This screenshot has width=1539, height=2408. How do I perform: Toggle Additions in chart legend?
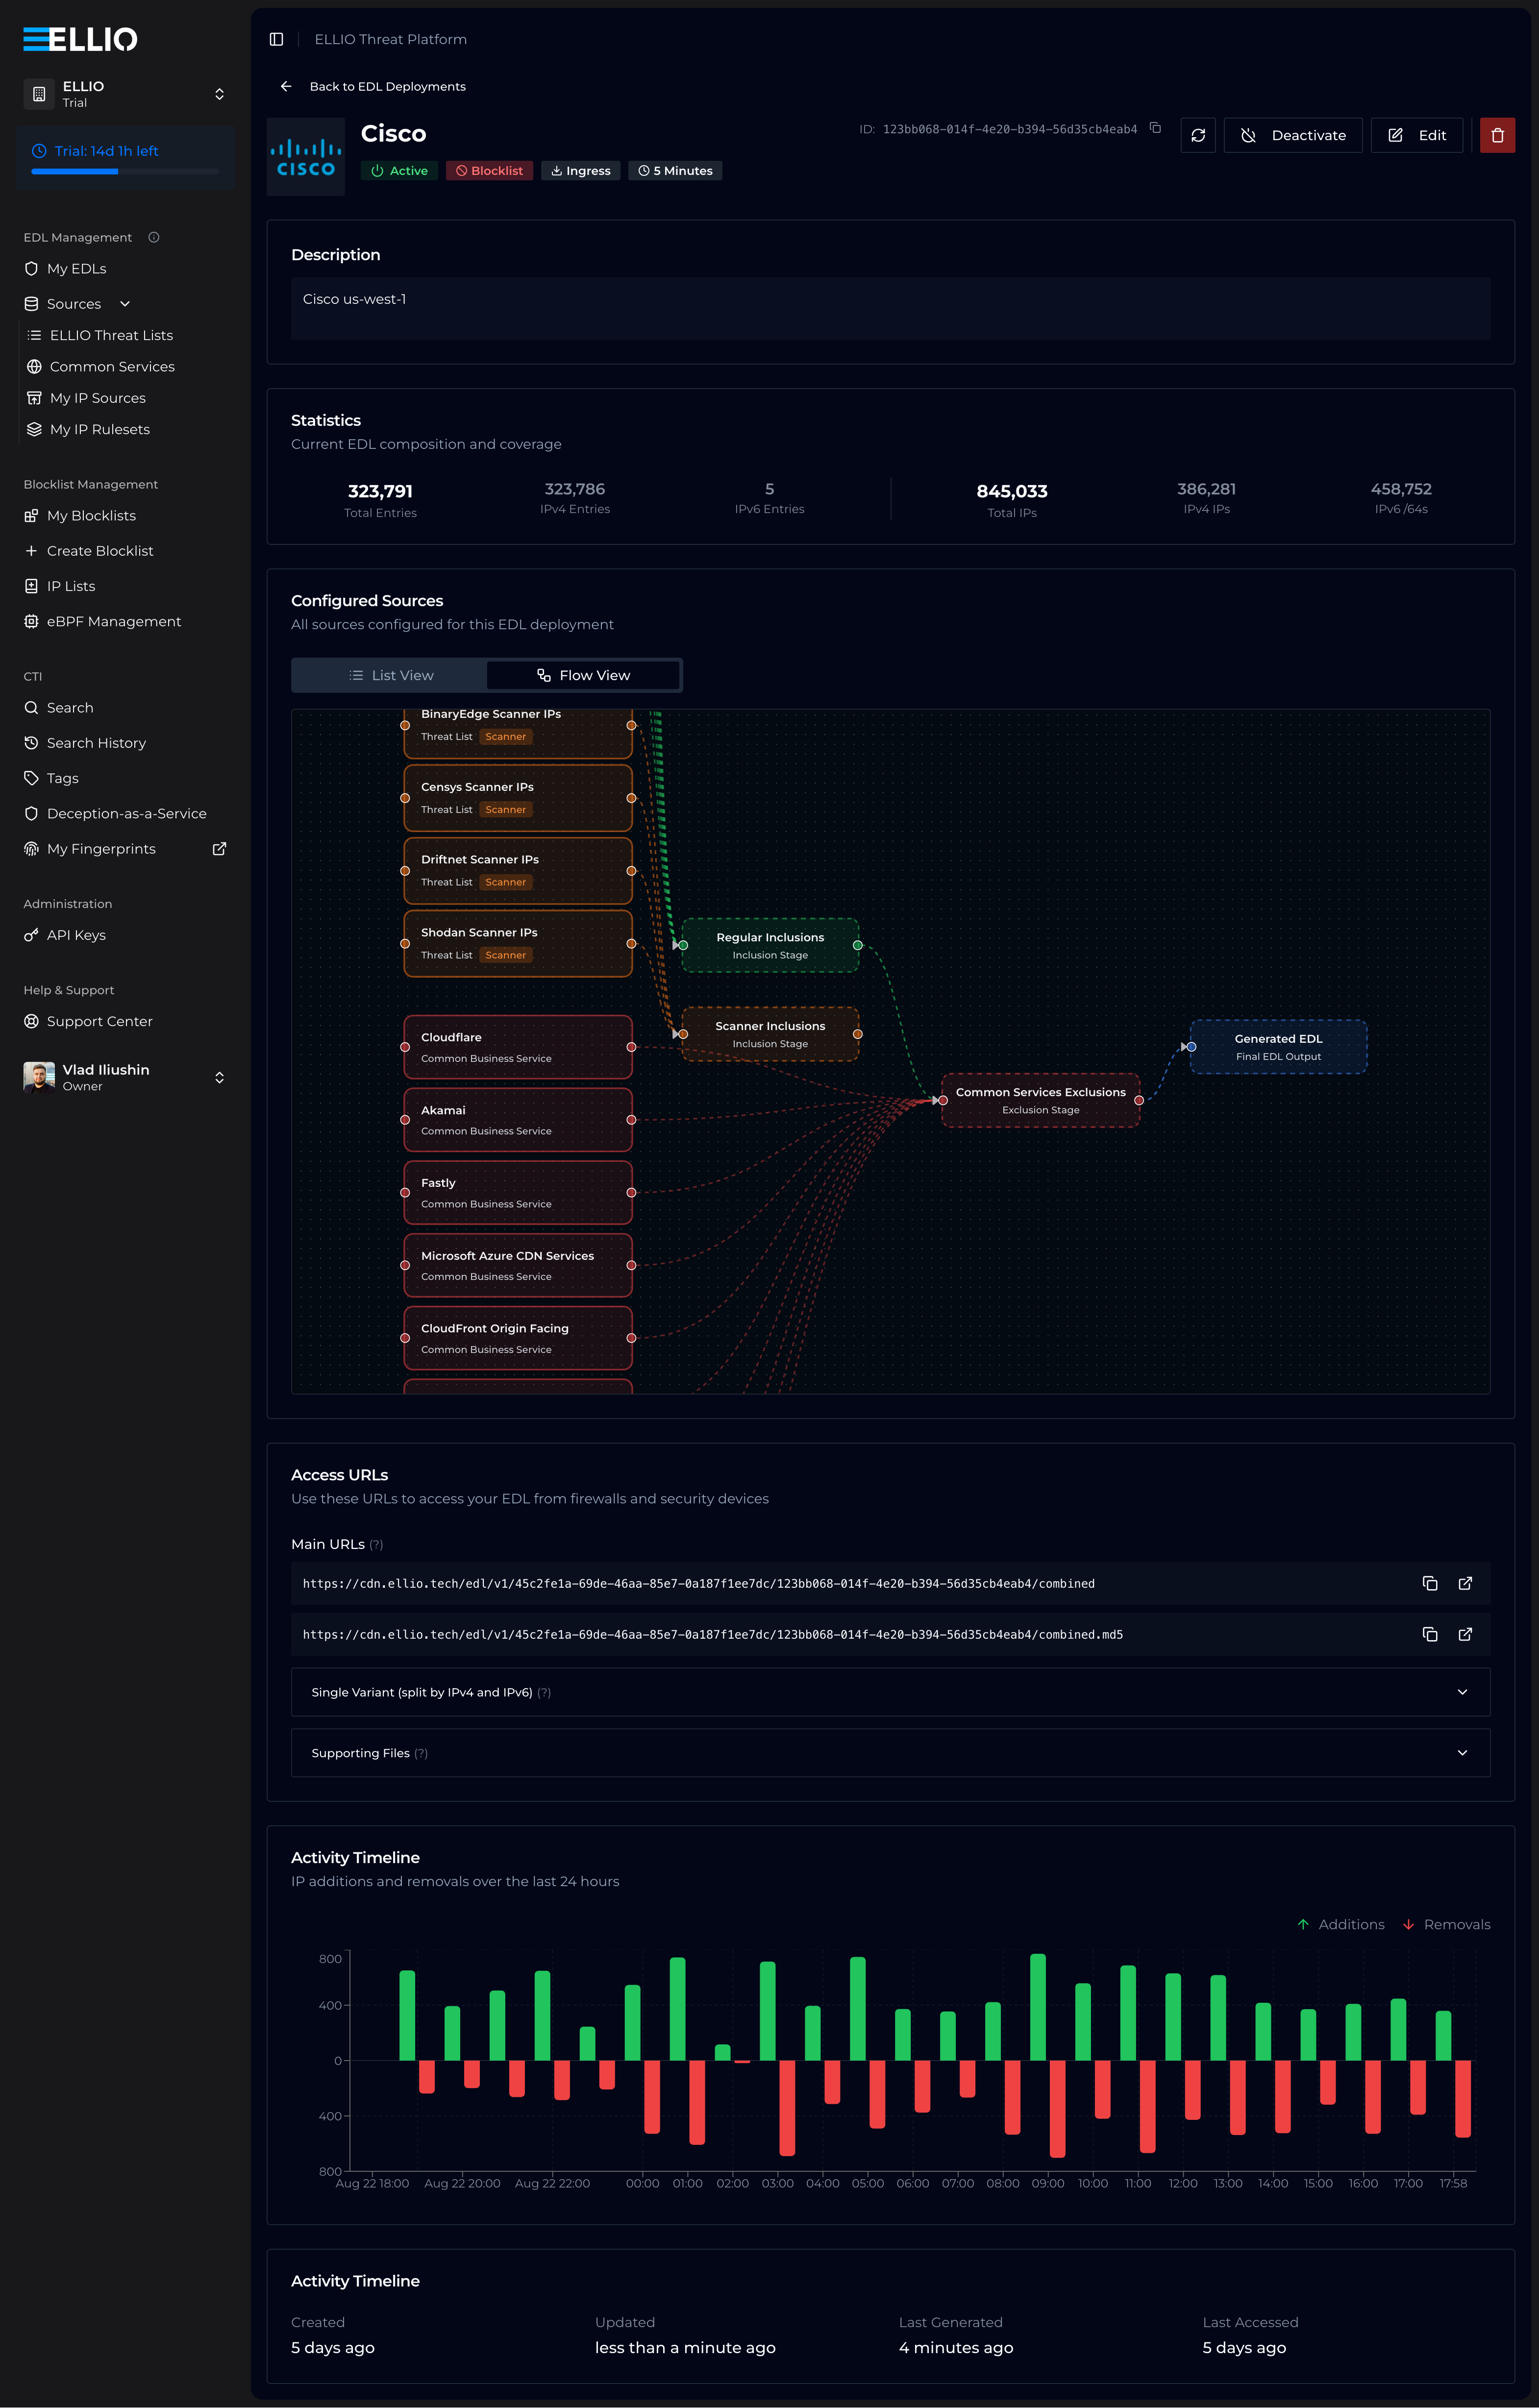1340,1924
